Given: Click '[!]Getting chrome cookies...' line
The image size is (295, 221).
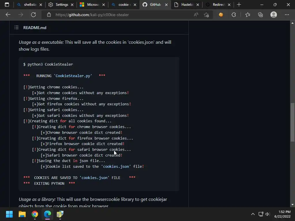Looking at the screenshot, I should pos(53,87).
